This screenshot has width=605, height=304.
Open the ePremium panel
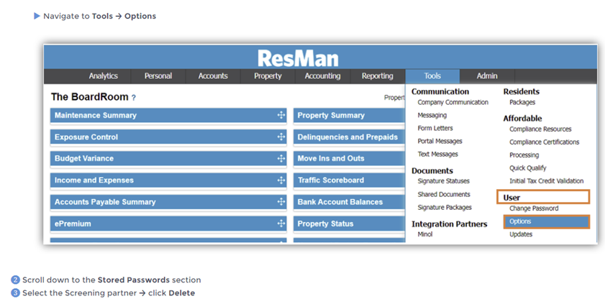coord(168,224)
